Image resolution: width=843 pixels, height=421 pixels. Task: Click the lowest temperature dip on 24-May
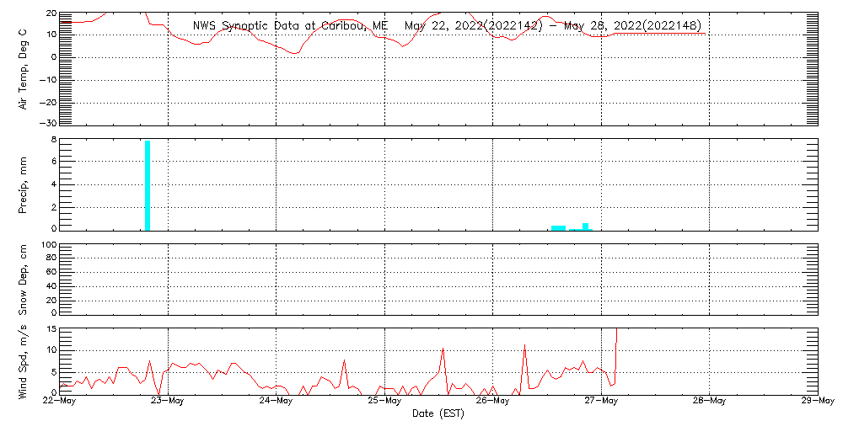[x=294, y=53]
